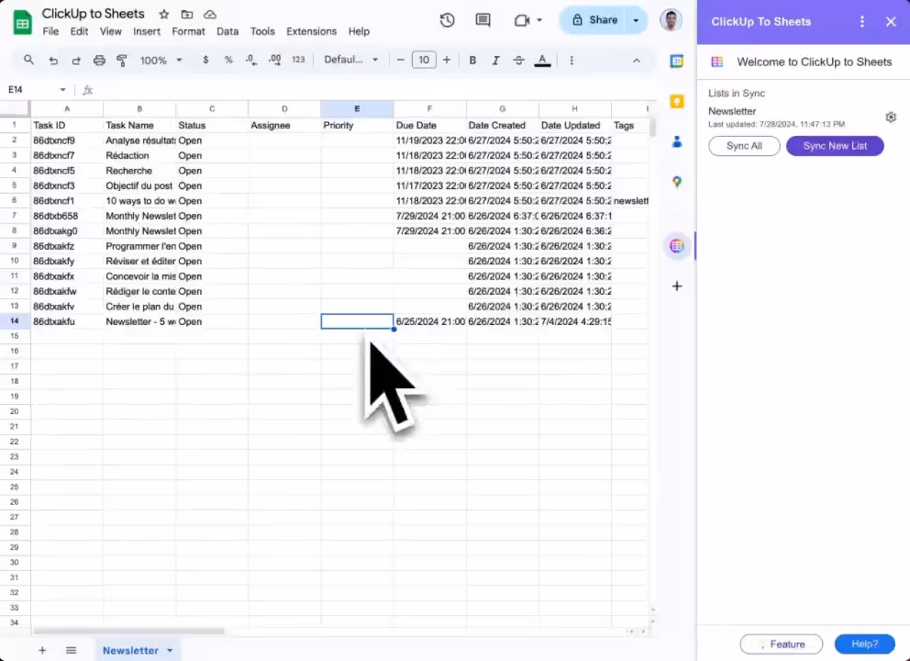Open the text color picker
Image resolution: width=910 pixels, height=661 pixels.
[542, 61]
